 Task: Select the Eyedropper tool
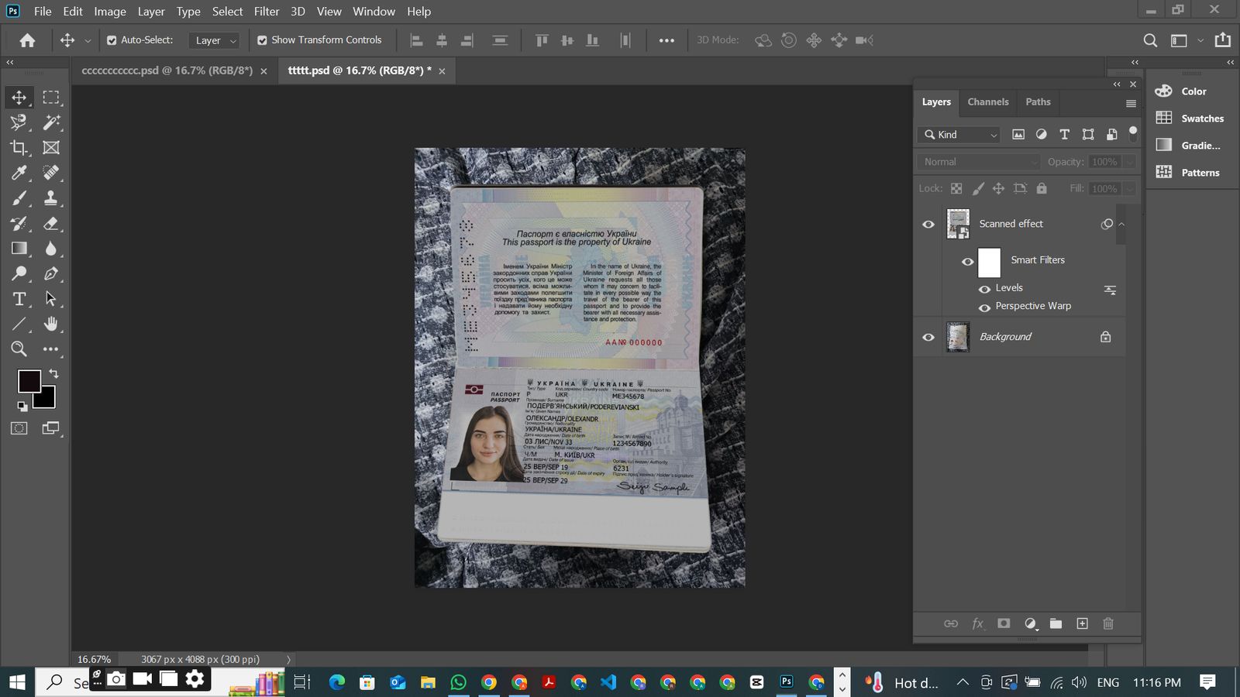19,173
